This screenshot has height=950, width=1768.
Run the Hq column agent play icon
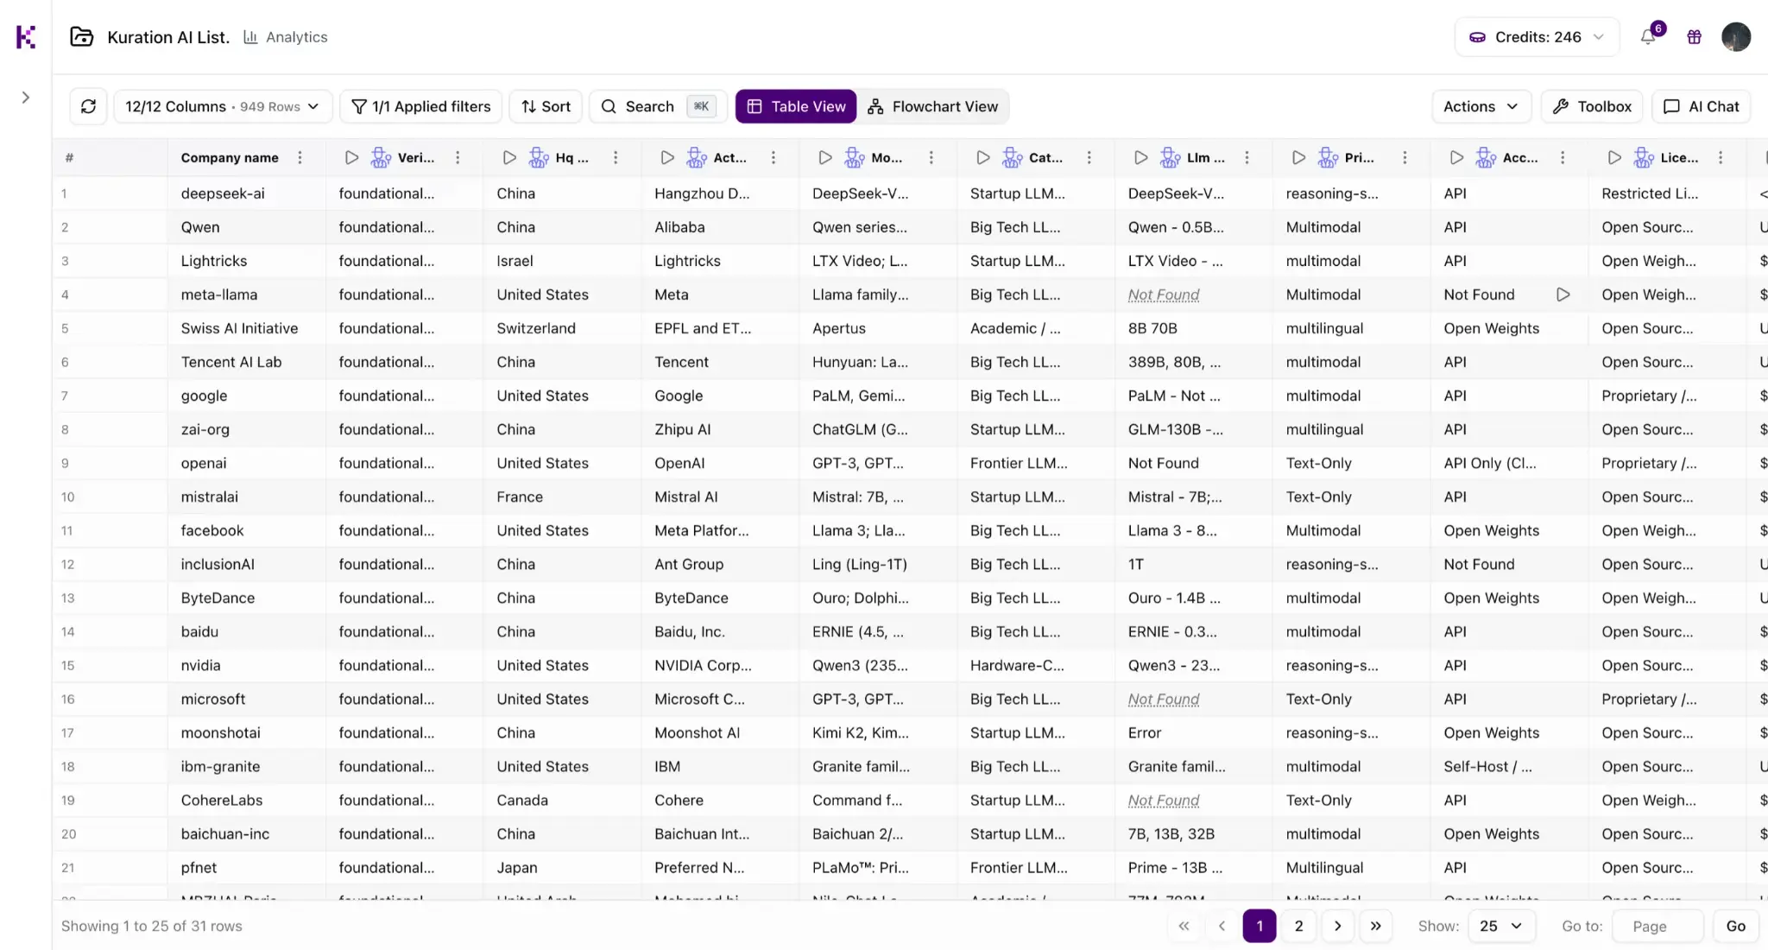tap(508, 157)
